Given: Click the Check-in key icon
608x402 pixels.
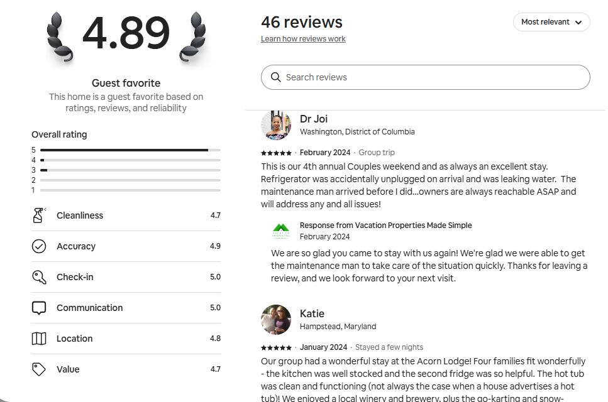Looking at the screenshot, I should (x=39, y=277).
